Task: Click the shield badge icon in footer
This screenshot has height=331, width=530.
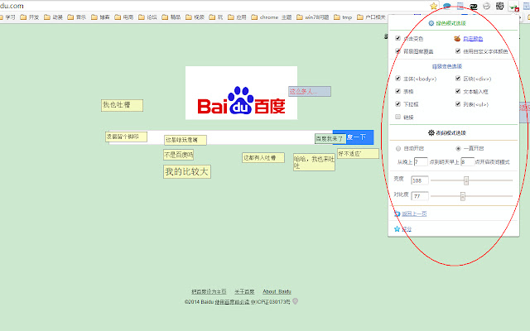Action: pyautogui.click(x=295, y=301)
